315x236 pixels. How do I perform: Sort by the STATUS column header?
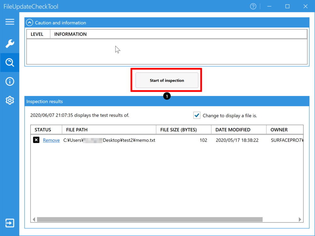[x=43, y=130]
